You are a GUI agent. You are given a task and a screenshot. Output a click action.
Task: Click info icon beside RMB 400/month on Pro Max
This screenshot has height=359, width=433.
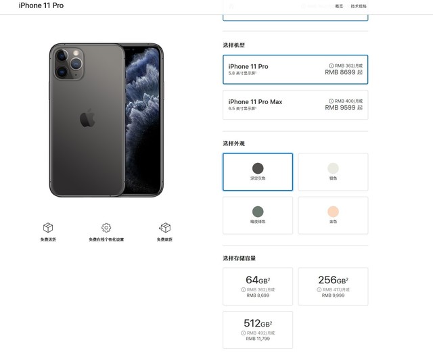pyautogui.click(x=332, y=101)
